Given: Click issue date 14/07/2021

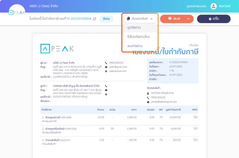Looking at the screenshot, I should (x=176, y=66).
